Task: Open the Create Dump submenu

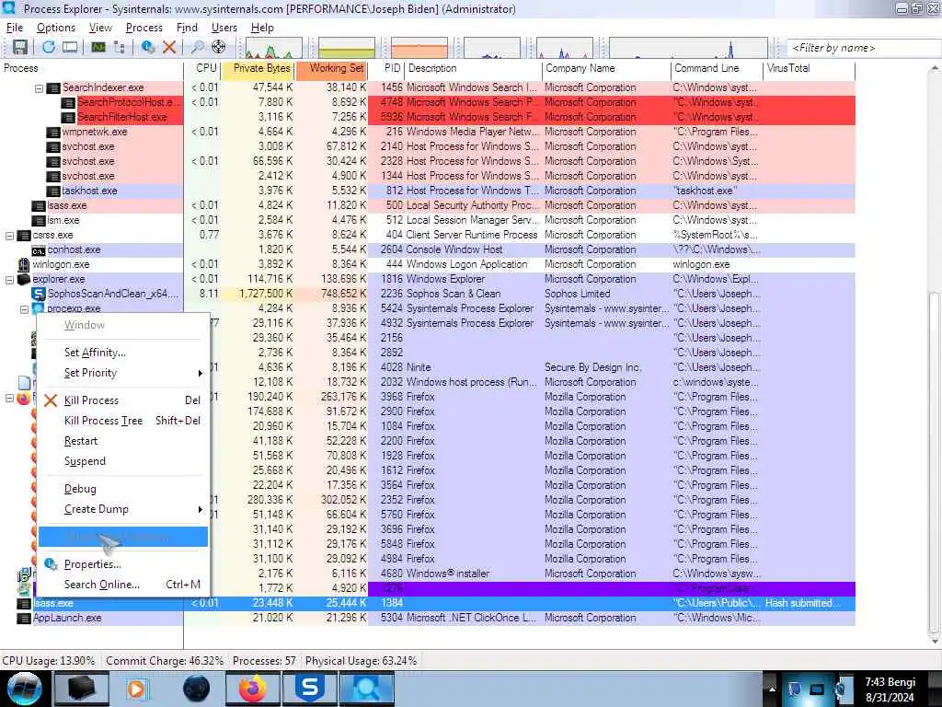Action: tap(123, 509)
